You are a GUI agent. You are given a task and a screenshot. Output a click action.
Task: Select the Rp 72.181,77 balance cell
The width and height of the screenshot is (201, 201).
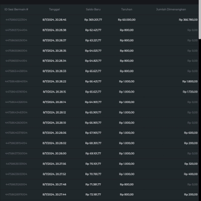pos(93,194)
